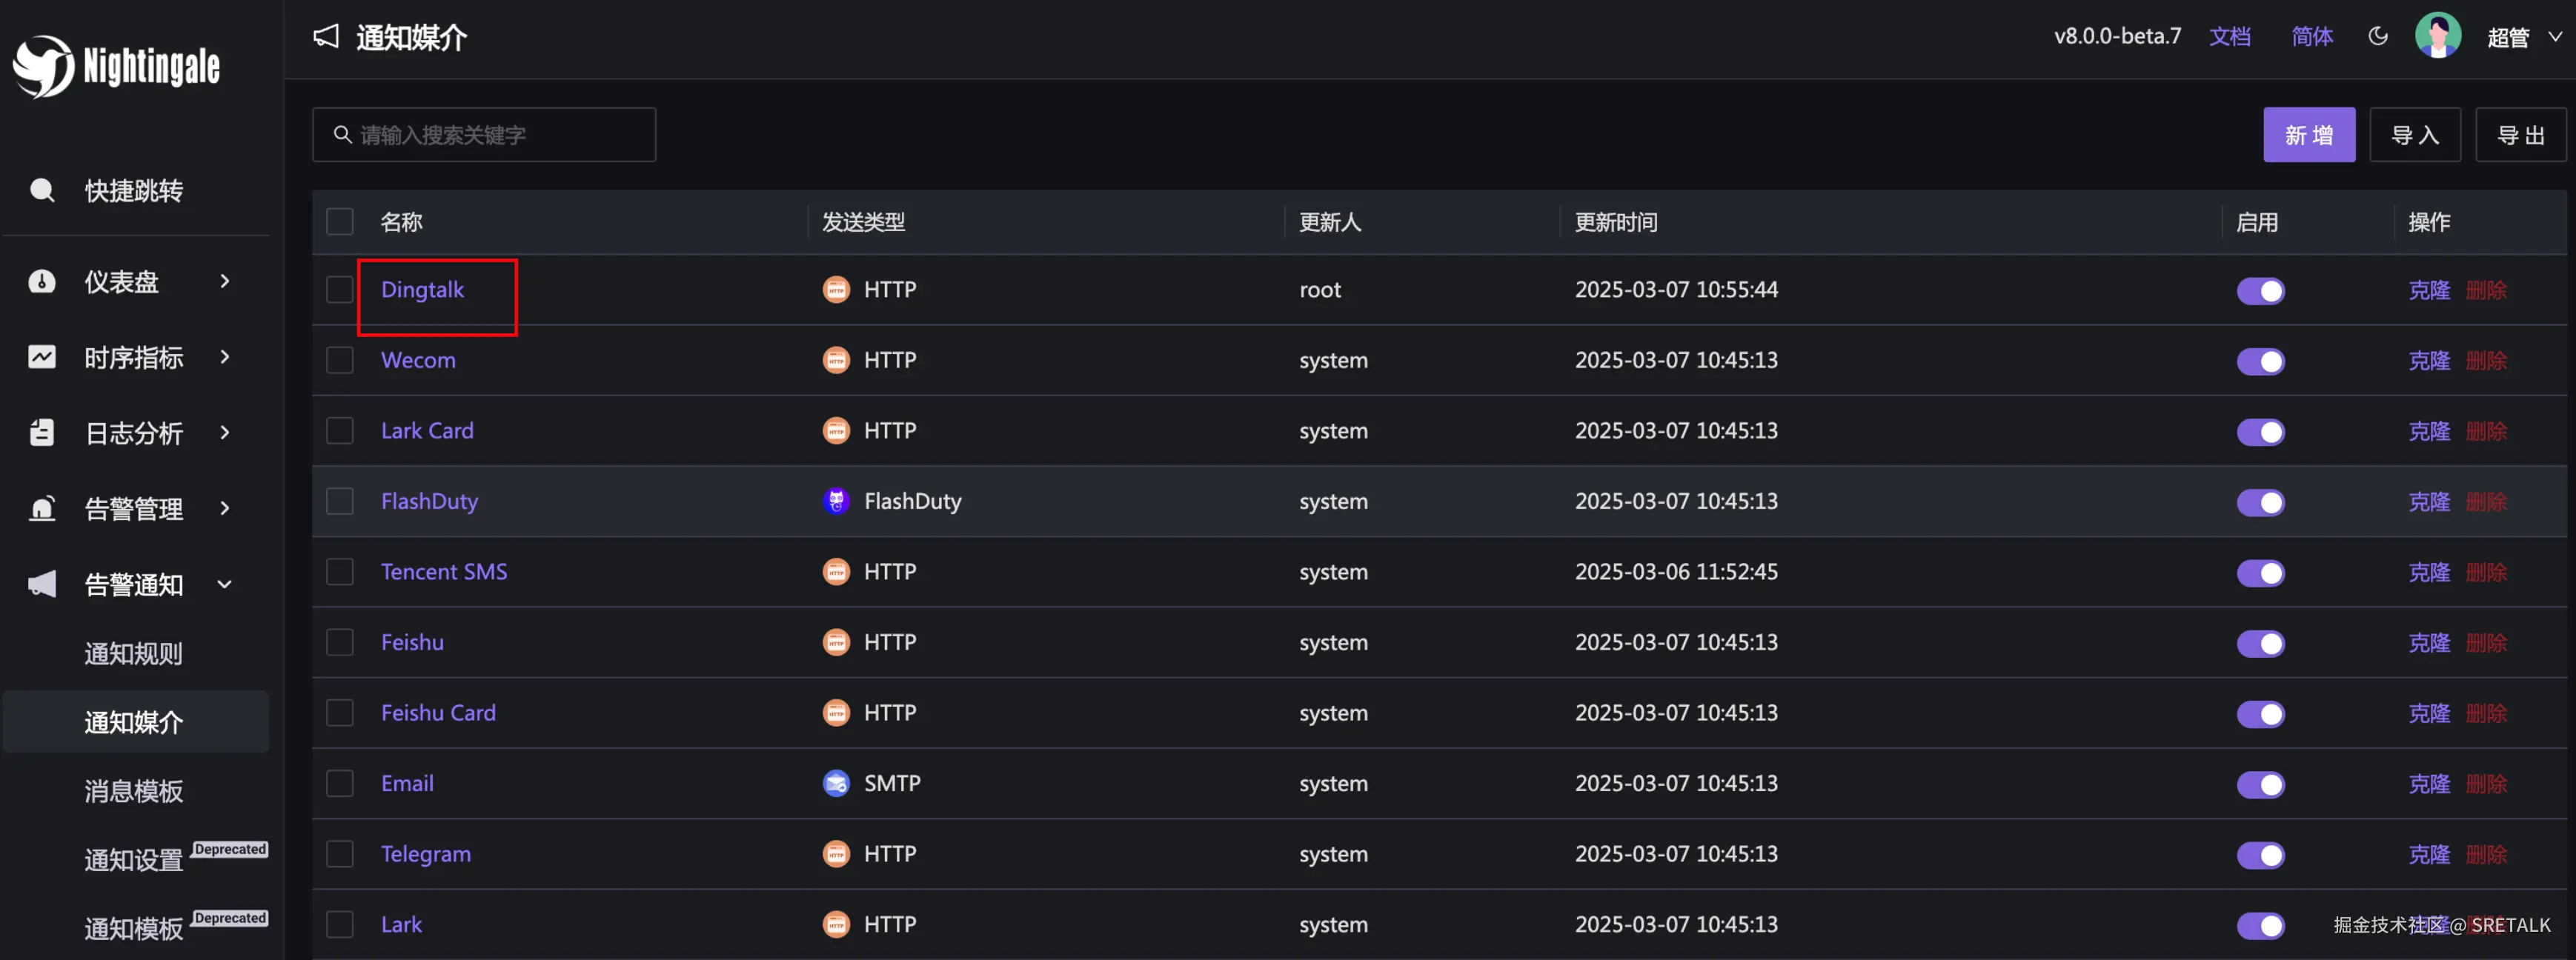
Task: Focus the keyword search input field
Action: tap(484, 134)
